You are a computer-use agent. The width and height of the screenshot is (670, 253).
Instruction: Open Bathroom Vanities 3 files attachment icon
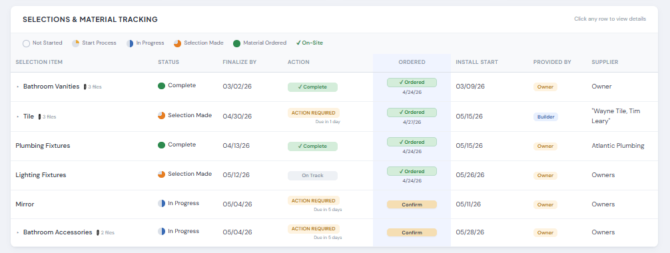point(85,87)
